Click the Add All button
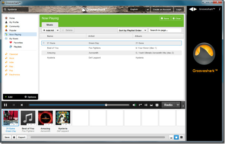This screenshot has width=225, height=144. [x=48, y=30]
